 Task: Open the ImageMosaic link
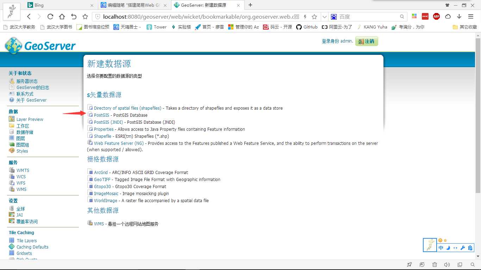coord(106,193)
